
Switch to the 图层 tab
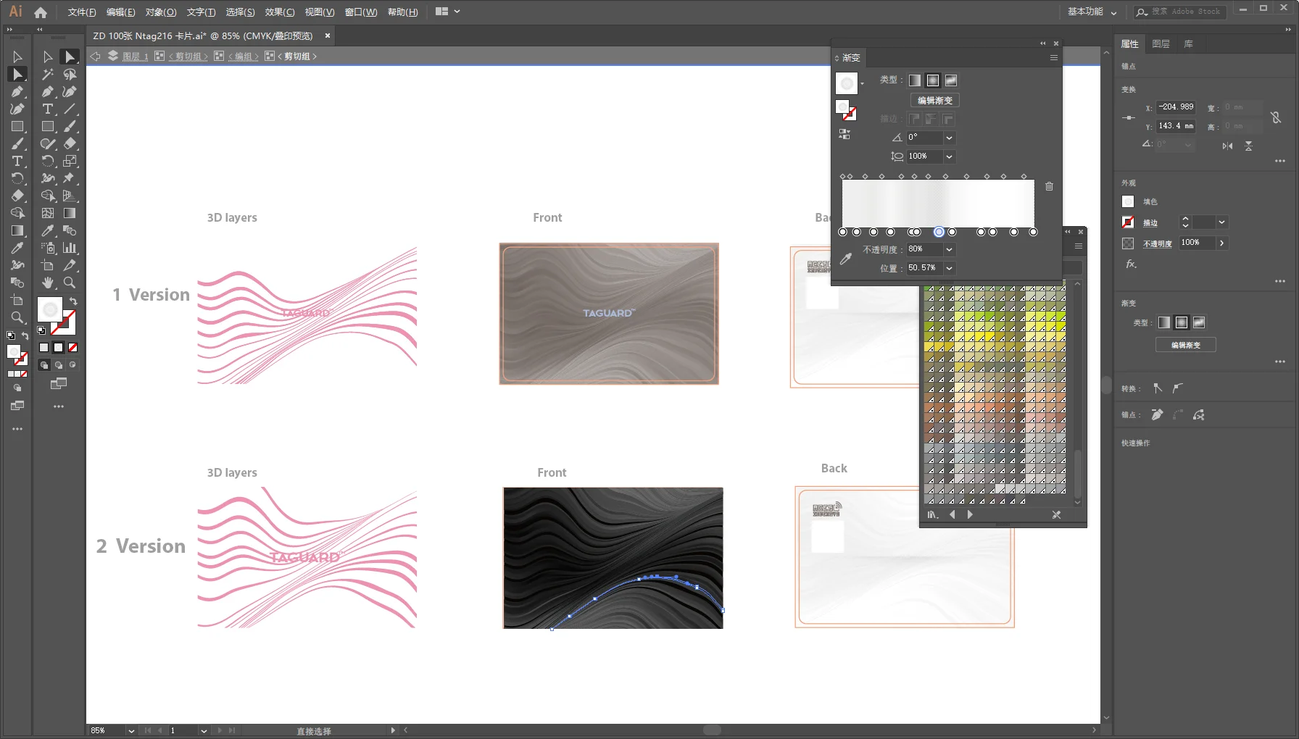tap(1161, 44)
